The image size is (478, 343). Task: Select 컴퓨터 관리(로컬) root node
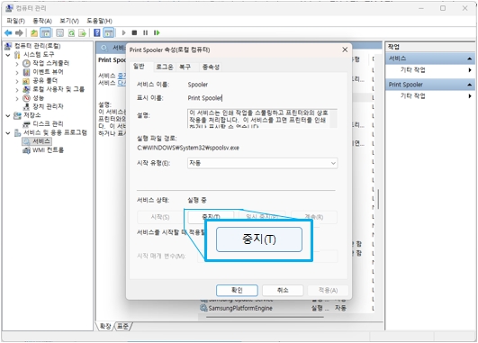(x=38, y=46)
